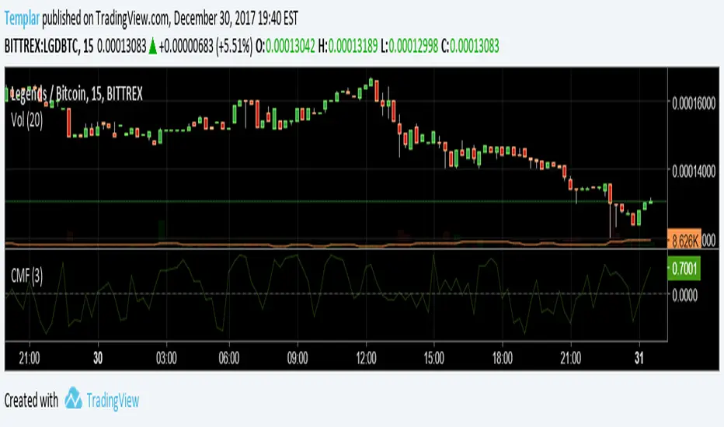Select the Vol (20) indicator label
The height and width of the screenshot is (427, 724).
pyautogui.click(x=26, y=121)
